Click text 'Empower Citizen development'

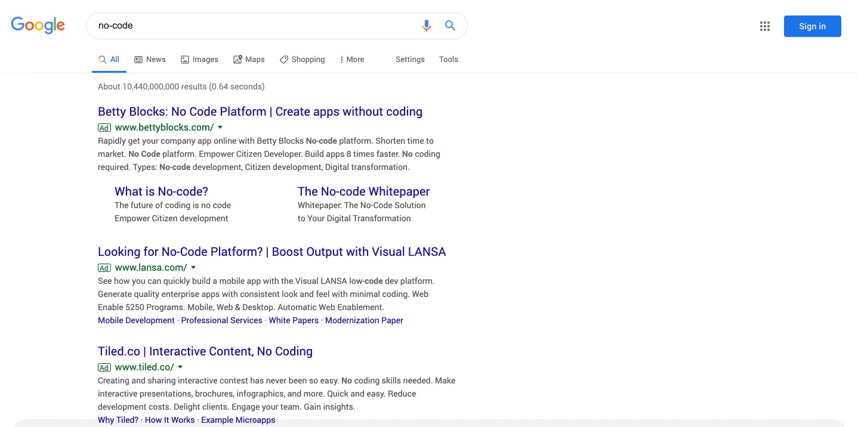coord(171,218)
